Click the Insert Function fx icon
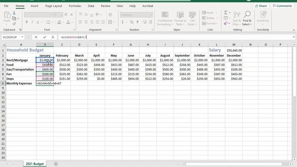 click(x=53, y=37)
